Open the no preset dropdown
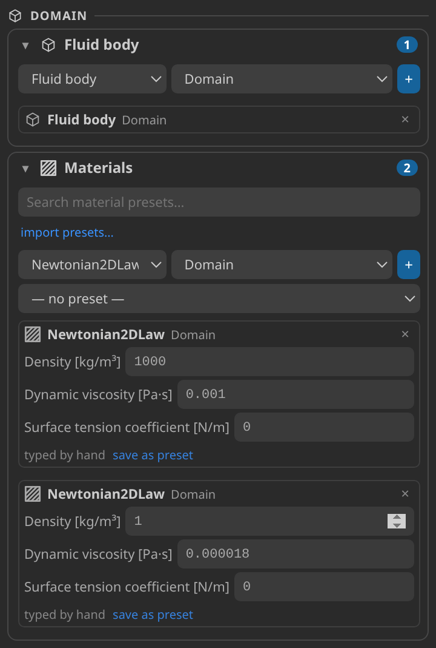Image resolution: width=436 pixels, height=648 pixels. click(x=219, y=299)
